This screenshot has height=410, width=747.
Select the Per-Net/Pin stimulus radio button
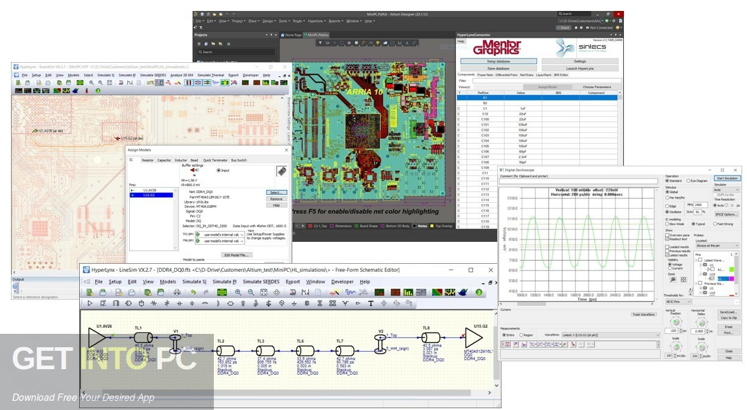pyautogui.click(x=667, y=197)
